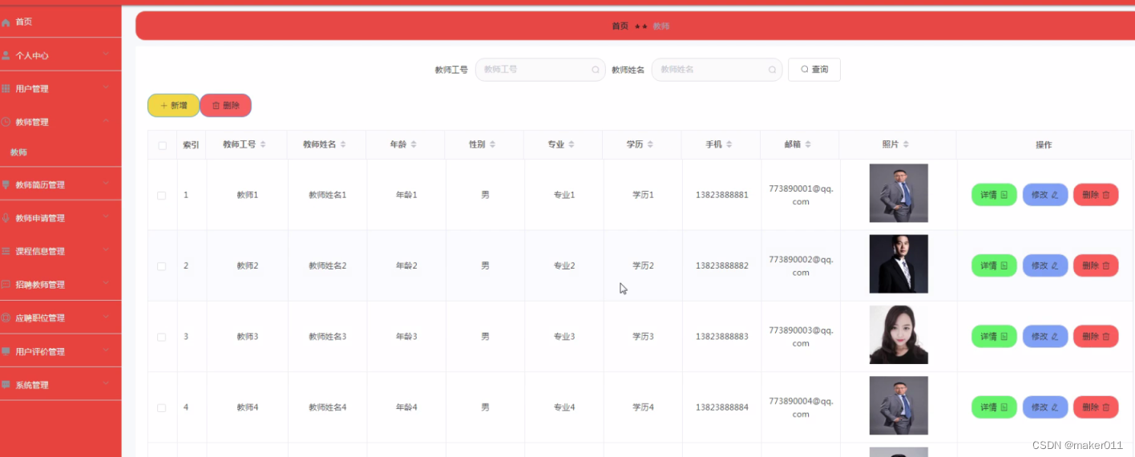Focus the 教师工号 search input

point(540,70)
